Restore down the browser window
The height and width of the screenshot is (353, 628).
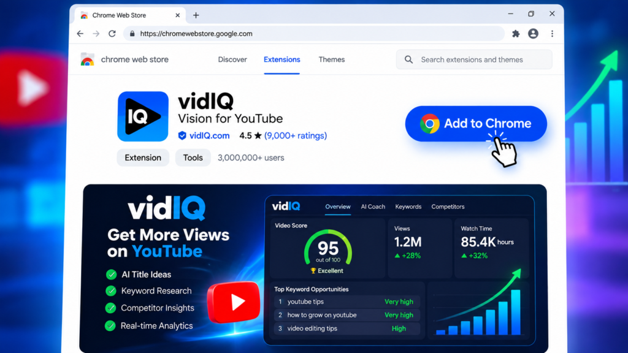point(531,13)
